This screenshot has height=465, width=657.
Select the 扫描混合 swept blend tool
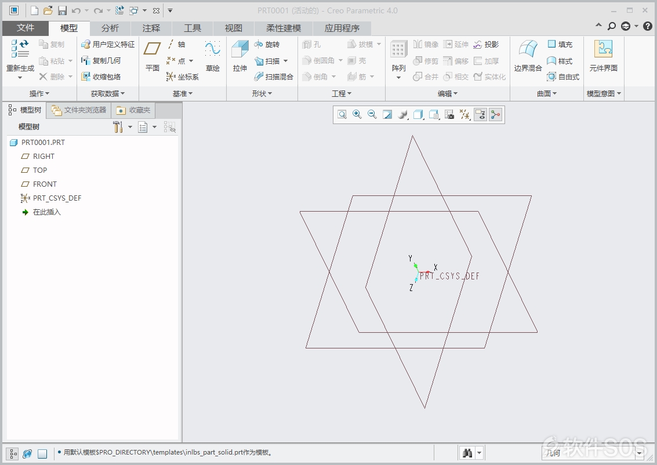pyautogui.click(x=274, y=77)
